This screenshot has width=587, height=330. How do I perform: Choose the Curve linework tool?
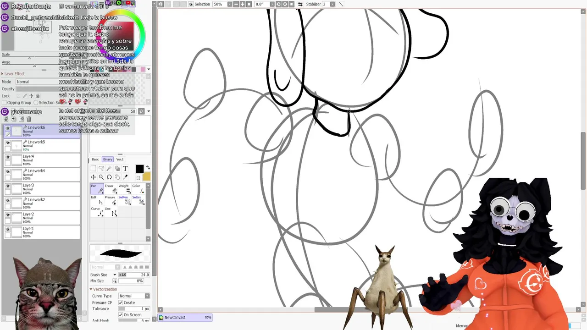[97, 211]
